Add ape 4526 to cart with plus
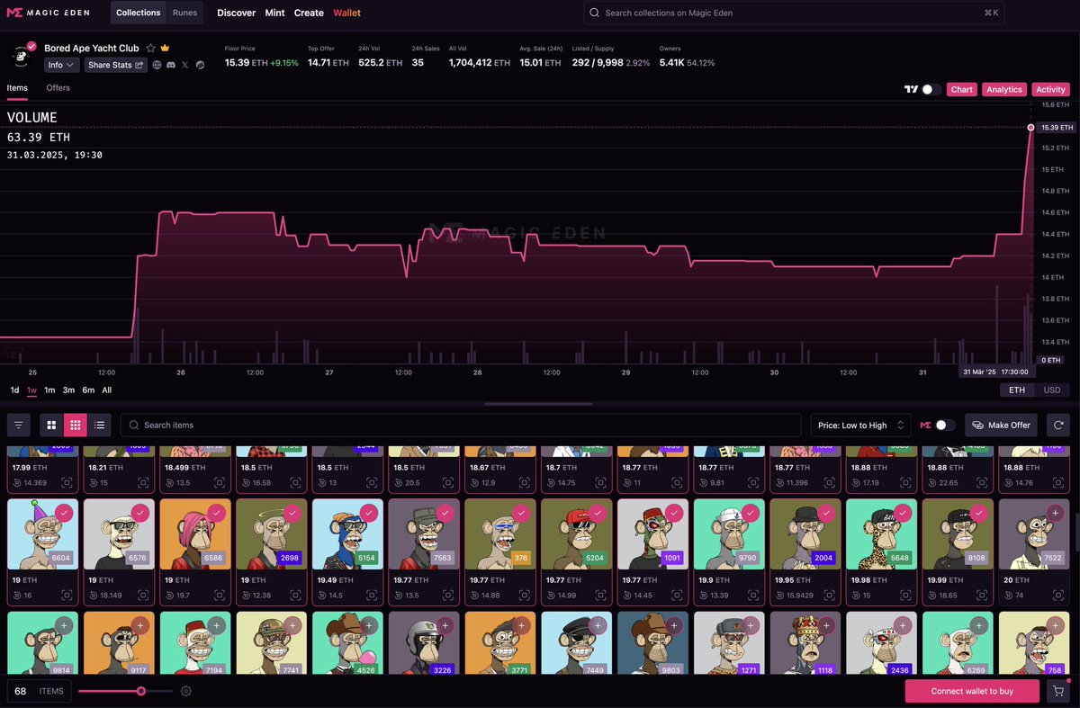Viewport: 1080px width, 708px height. pos(368,625)
